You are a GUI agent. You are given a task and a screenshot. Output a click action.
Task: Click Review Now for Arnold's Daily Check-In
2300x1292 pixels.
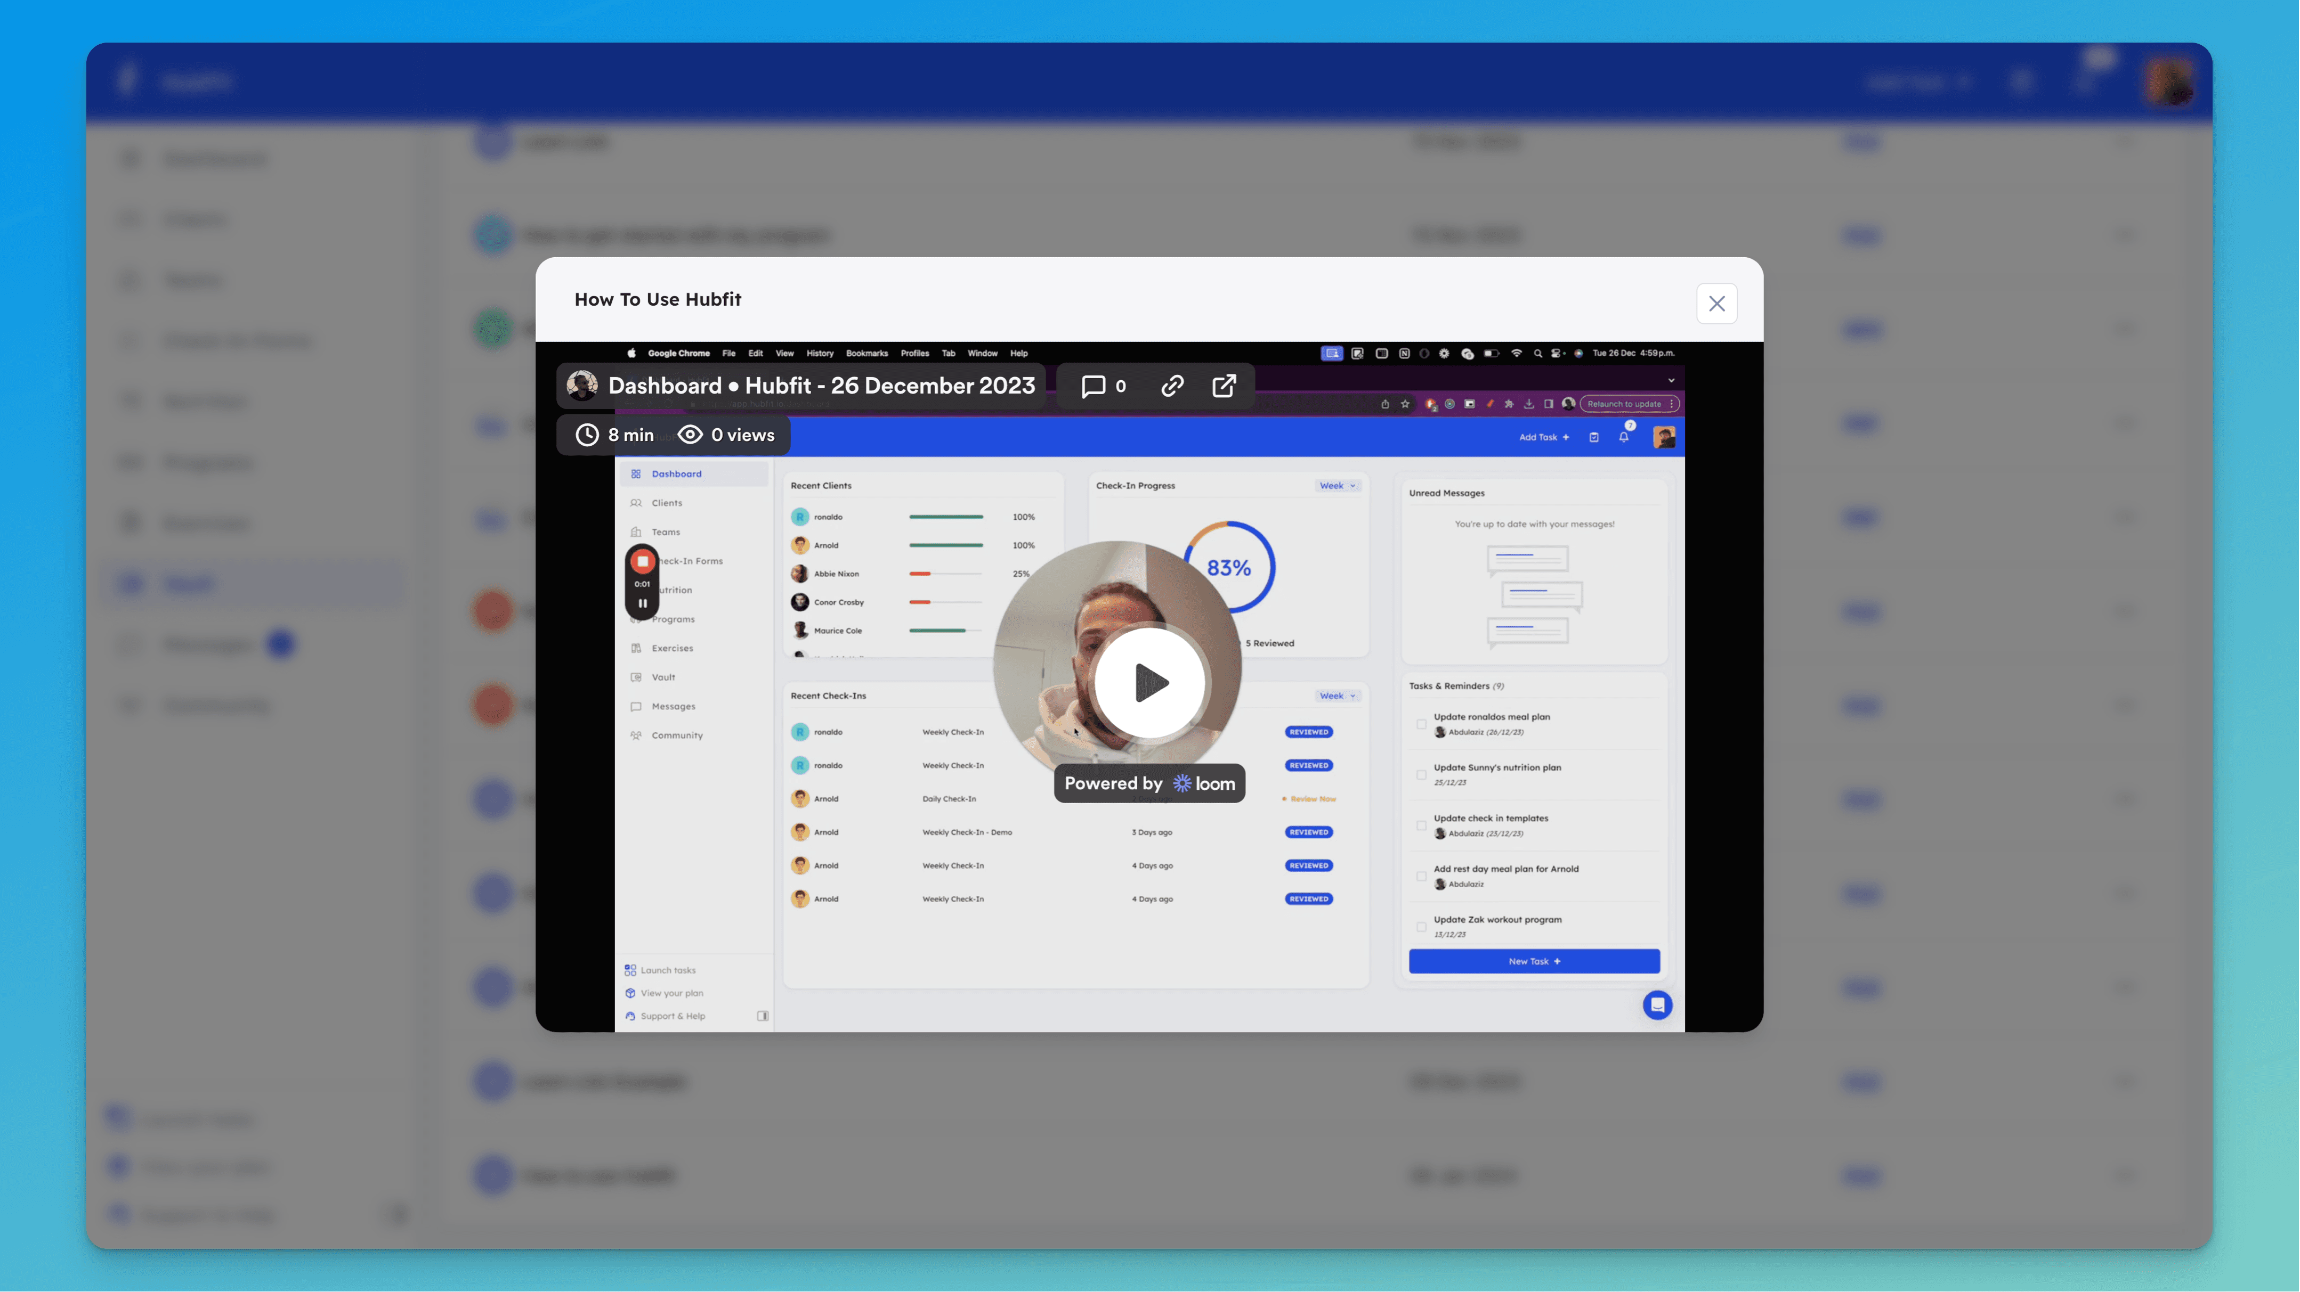(x=1309, y=798)
